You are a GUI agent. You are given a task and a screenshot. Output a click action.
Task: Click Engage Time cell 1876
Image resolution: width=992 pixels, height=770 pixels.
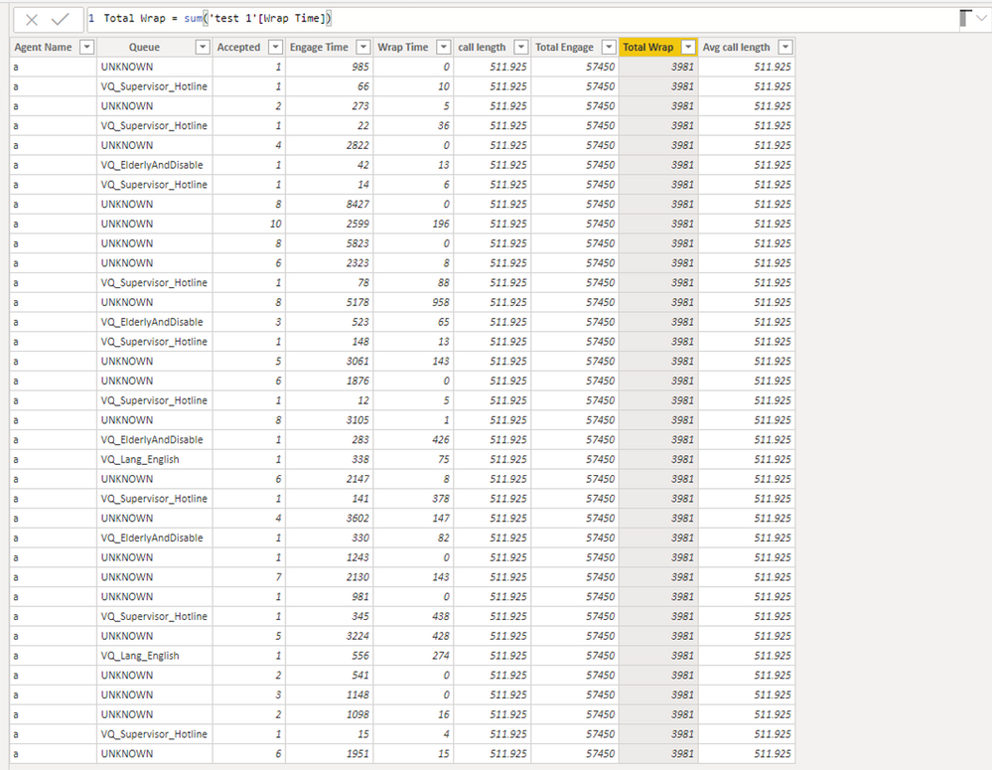click(x=329, y=381)
